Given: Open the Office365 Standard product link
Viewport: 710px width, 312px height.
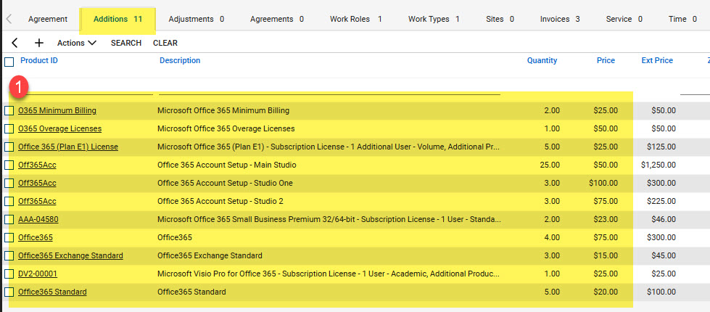Looking at the screenshot, I should tap(52, 292).
